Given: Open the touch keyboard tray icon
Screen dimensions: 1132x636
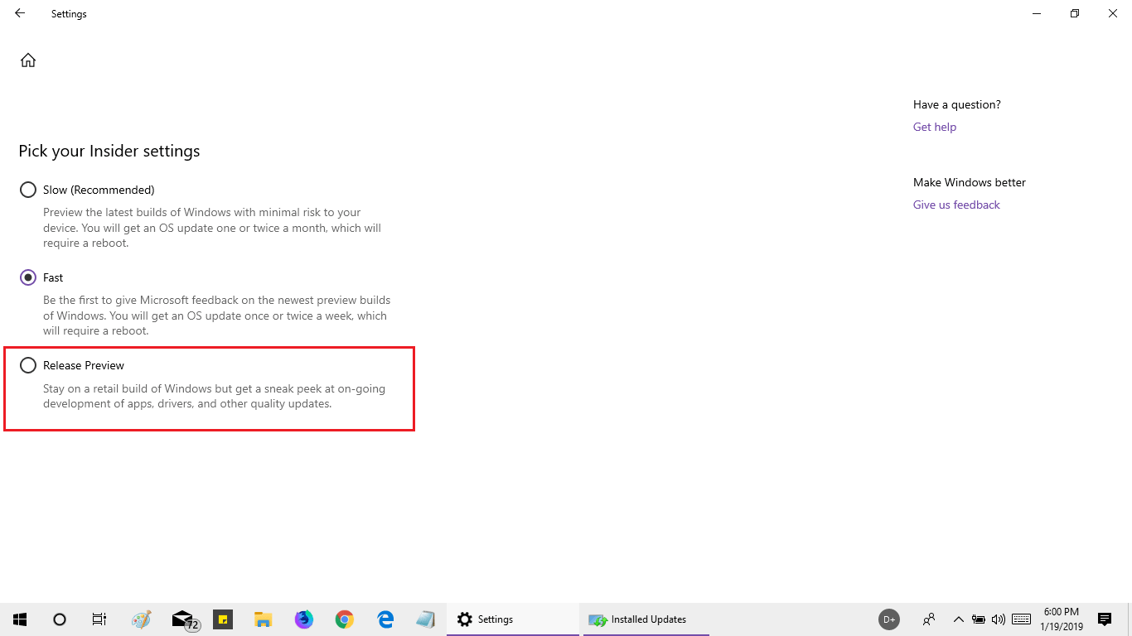Looking at the screenshot, I should pos(1022,619).
